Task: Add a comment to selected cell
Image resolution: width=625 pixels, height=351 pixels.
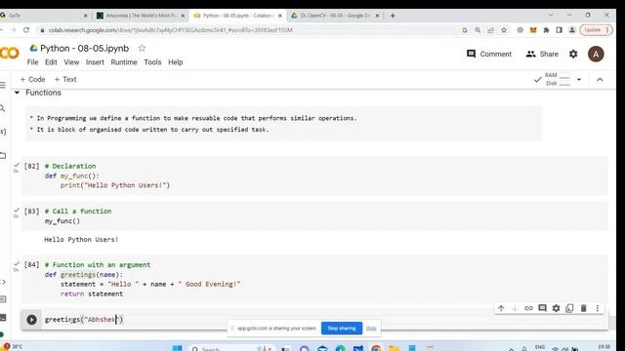Action: coord(542,308)
